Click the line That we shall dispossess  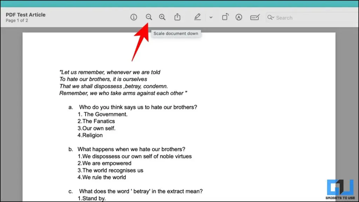coord(114,86)
